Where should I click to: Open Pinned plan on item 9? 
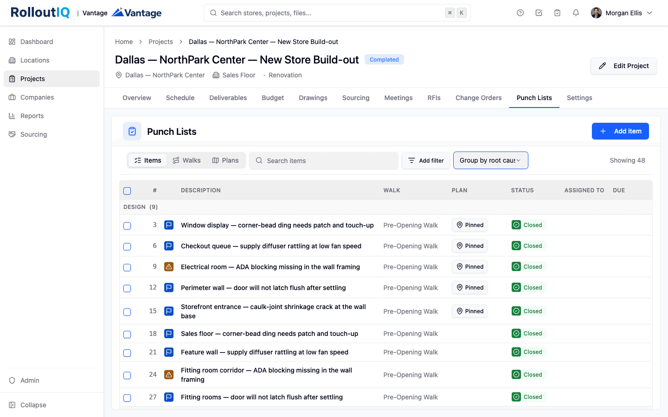point(470,267)
